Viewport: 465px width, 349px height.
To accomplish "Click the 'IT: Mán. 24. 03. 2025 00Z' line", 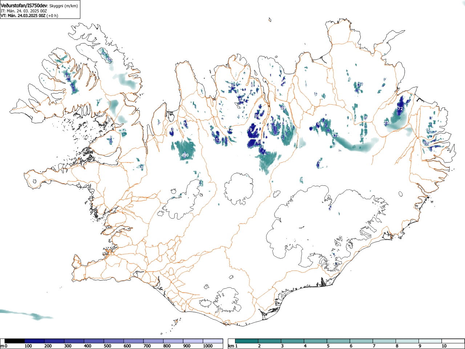I will [x=24, y=11].
